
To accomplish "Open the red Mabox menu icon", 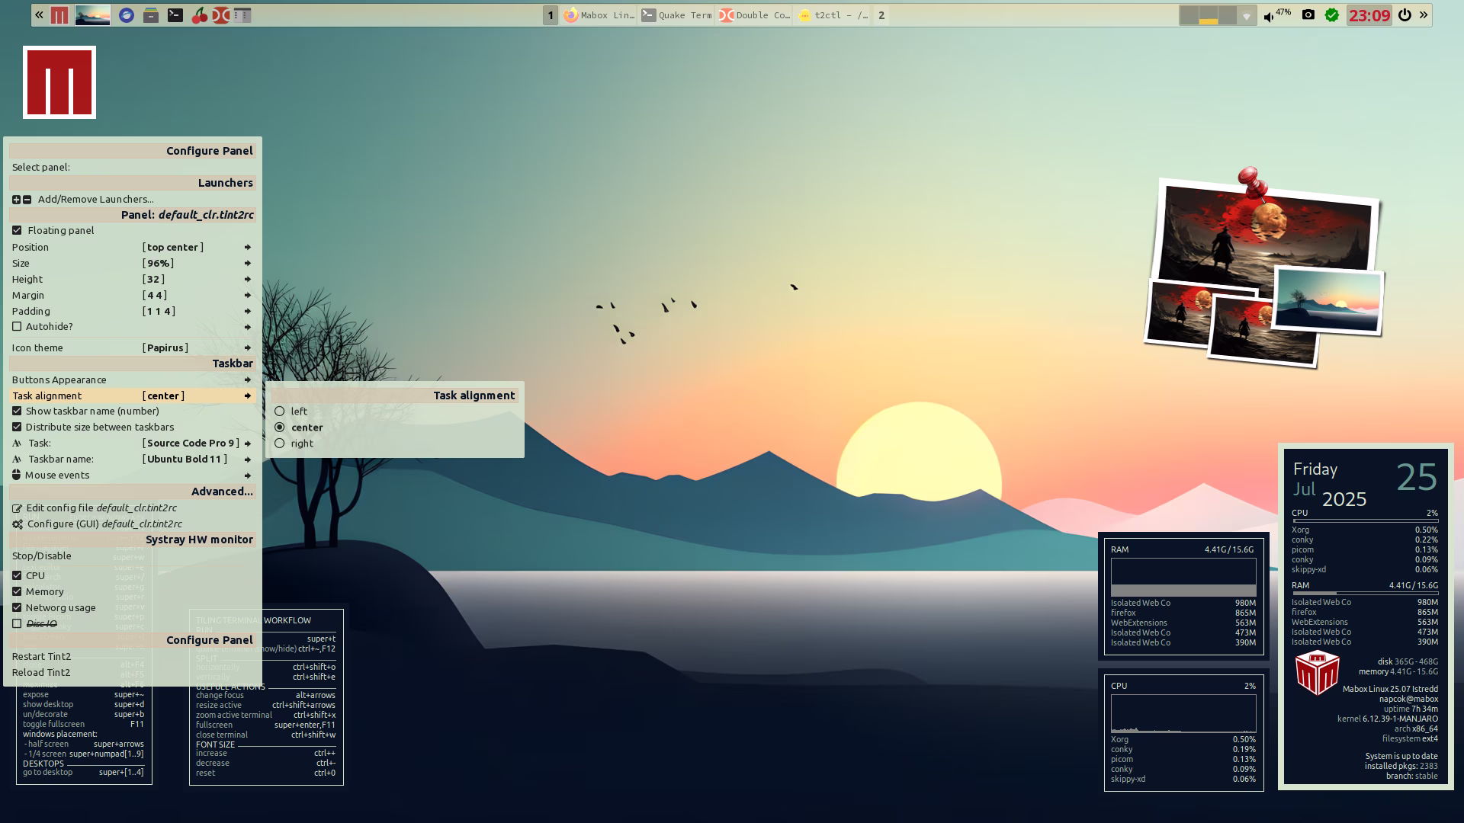I will [59, 14].
